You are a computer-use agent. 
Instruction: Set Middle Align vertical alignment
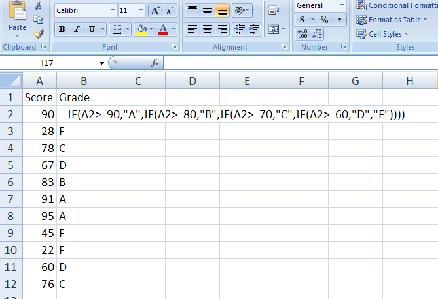(x=208, y=10)
